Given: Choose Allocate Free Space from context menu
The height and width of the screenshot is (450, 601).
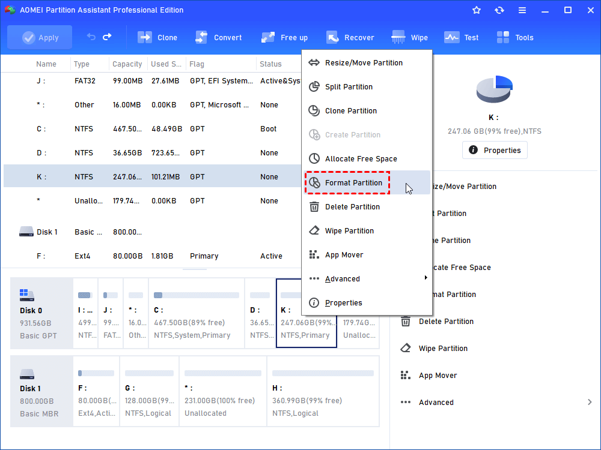Looking at the screenshot, I should [367, 159].
